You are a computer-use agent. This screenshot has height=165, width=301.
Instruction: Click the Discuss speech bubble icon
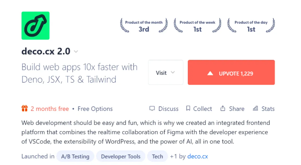point(152,108)
